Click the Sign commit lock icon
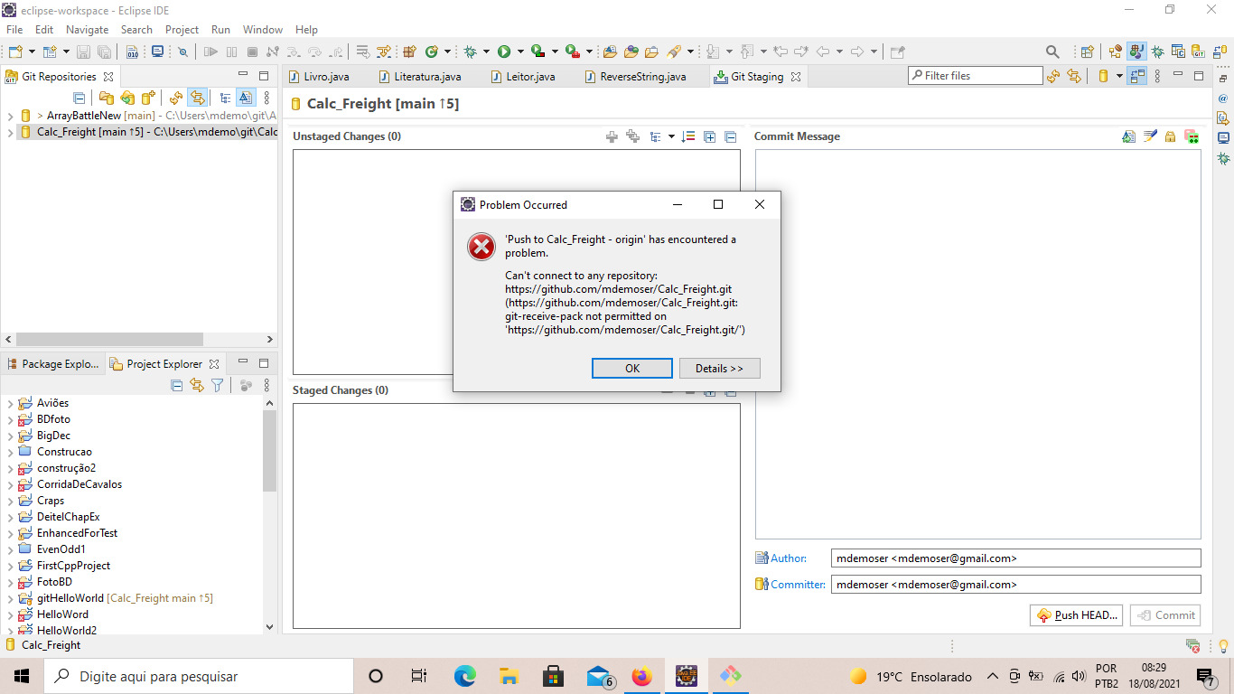The width and height of the screenshot is (1234, 694). tap(1171, 136)
